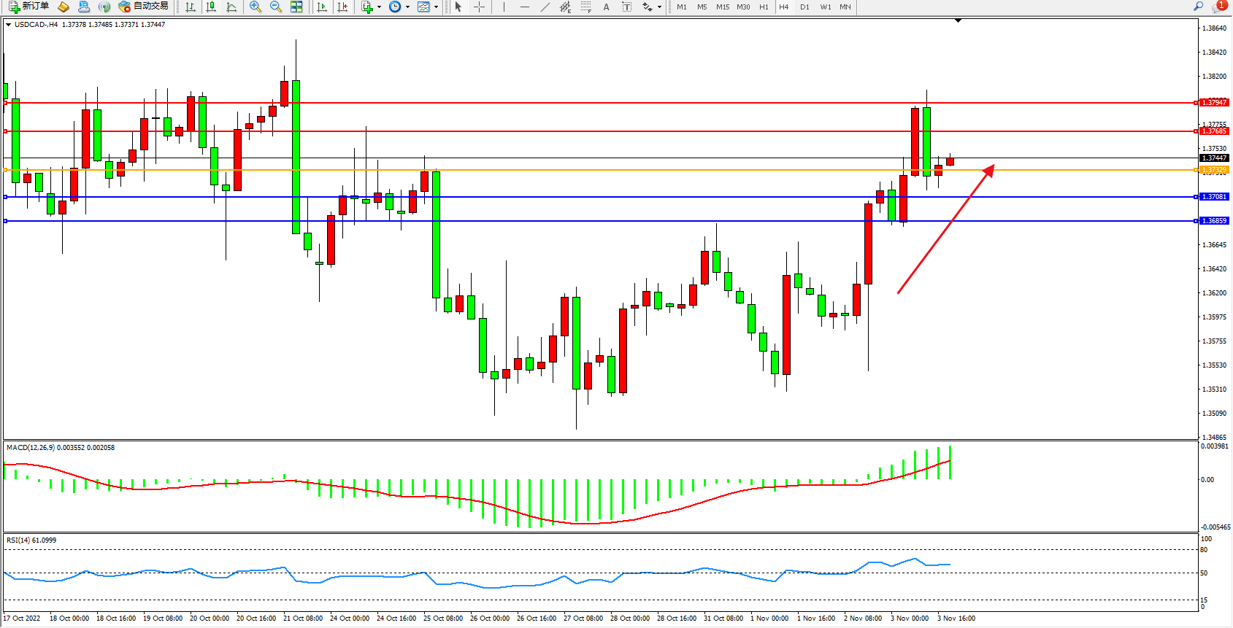Image resolution: width=1233 pixels, height=628 pixels.
Task: Select the Fibonacci retracement tool
Action: (585, 7)
